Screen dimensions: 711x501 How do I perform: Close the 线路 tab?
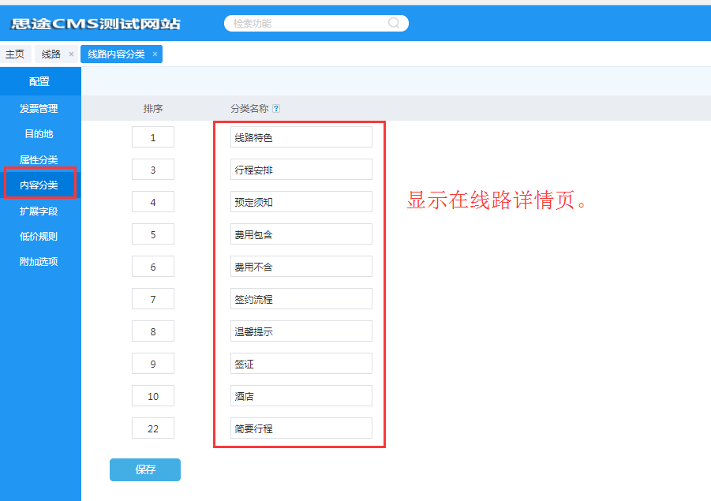click(71, 54)
